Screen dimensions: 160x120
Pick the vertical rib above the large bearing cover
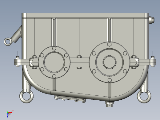pyautogui.click(x=110, y=30)
